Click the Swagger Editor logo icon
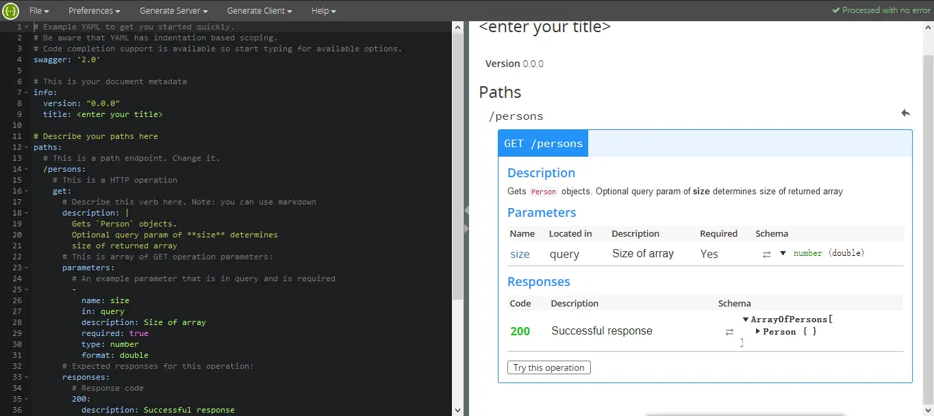The height and width of the screenshot is (416, 934). coord(10,10)
